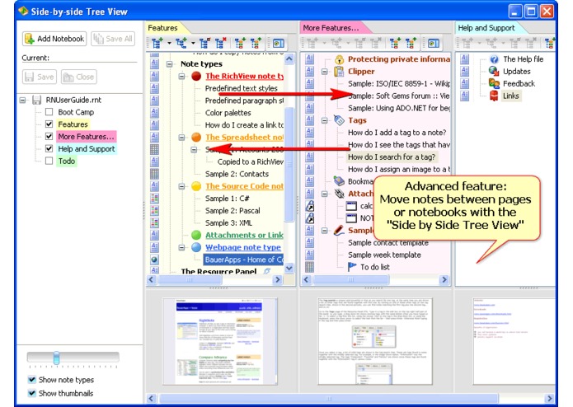573x407 pixels.
Task: Check the Todo page checkbox
Action: click(49, 161)
